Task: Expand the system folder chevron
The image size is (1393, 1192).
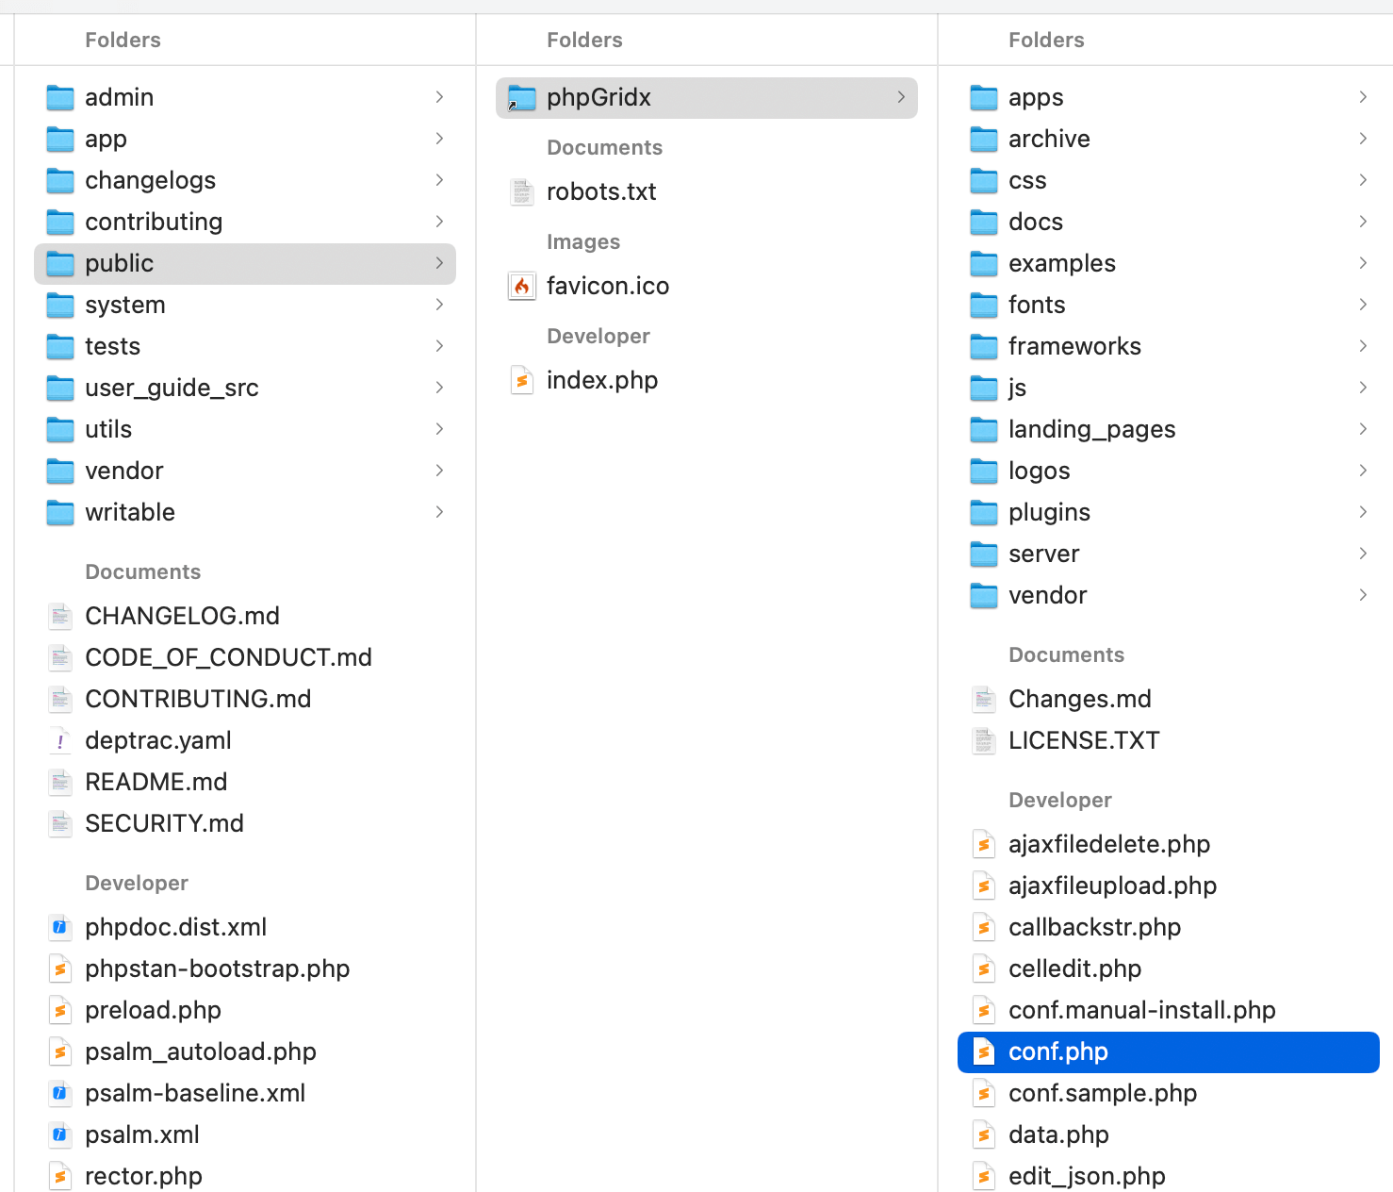Action: click(x=439, y=305)
